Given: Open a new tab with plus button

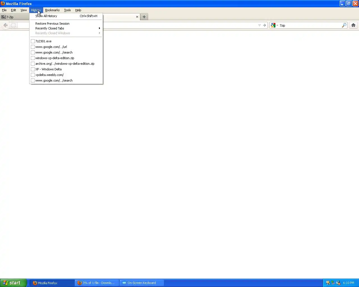Looking at the screenshot, I should (144, 17).
